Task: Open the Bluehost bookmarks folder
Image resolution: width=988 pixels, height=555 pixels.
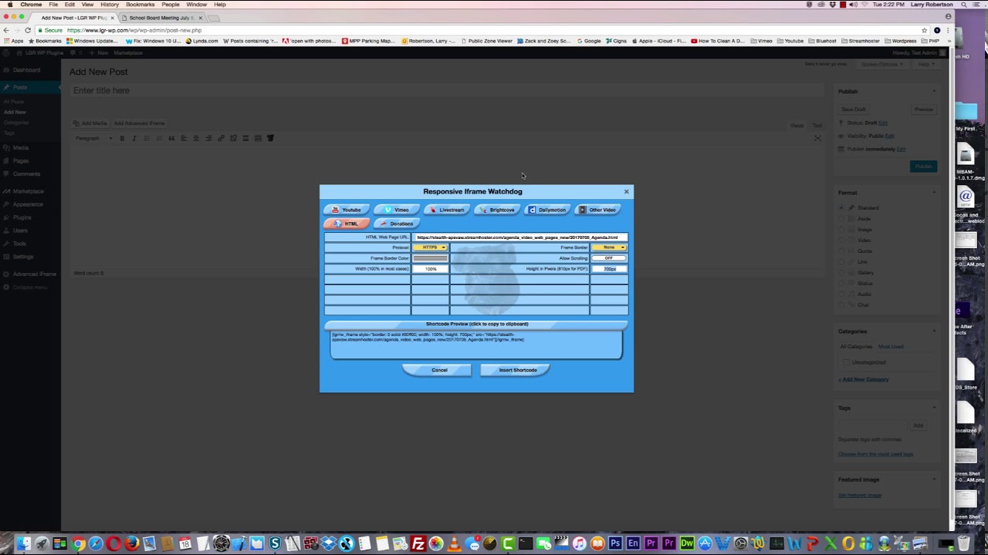Action: point(823,41)
